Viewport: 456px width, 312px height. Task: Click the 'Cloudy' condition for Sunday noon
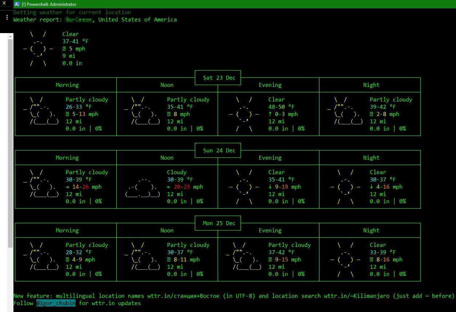click(177, 172)
